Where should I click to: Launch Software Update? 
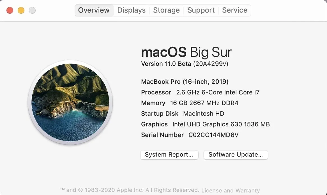click(x=236, y=155)
